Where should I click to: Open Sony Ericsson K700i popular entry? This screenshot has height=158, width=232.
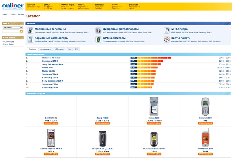pyautogui.click(x=53, y=64)
